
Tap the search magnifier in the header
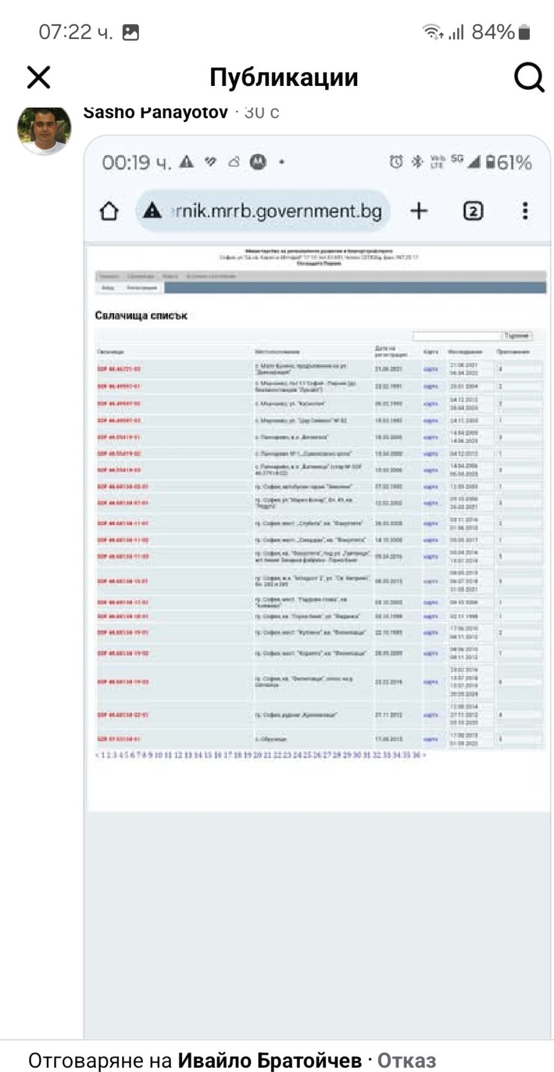[529, 78]
